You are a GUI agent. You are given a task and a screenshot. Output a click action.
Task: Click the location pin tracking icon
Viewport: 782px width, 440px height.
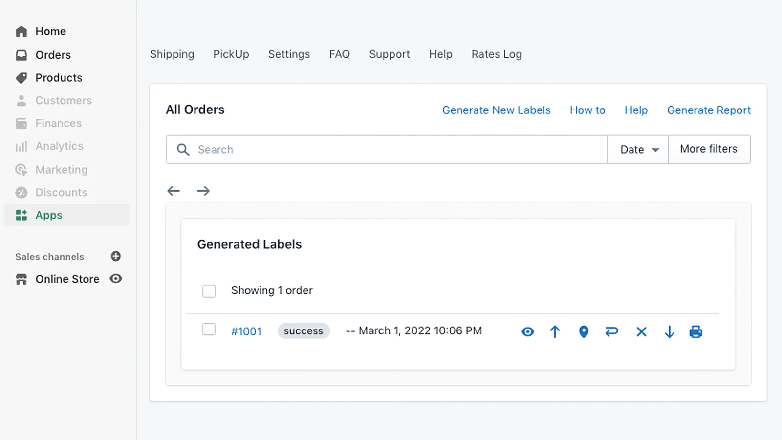coord(584,332)
